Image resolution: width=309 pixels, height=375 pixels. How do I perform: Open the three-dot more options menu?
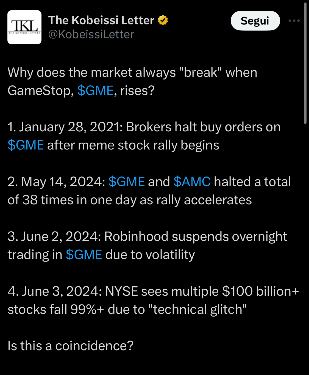tap(294, 21)
